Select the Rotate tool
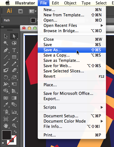 click(6, 77)
